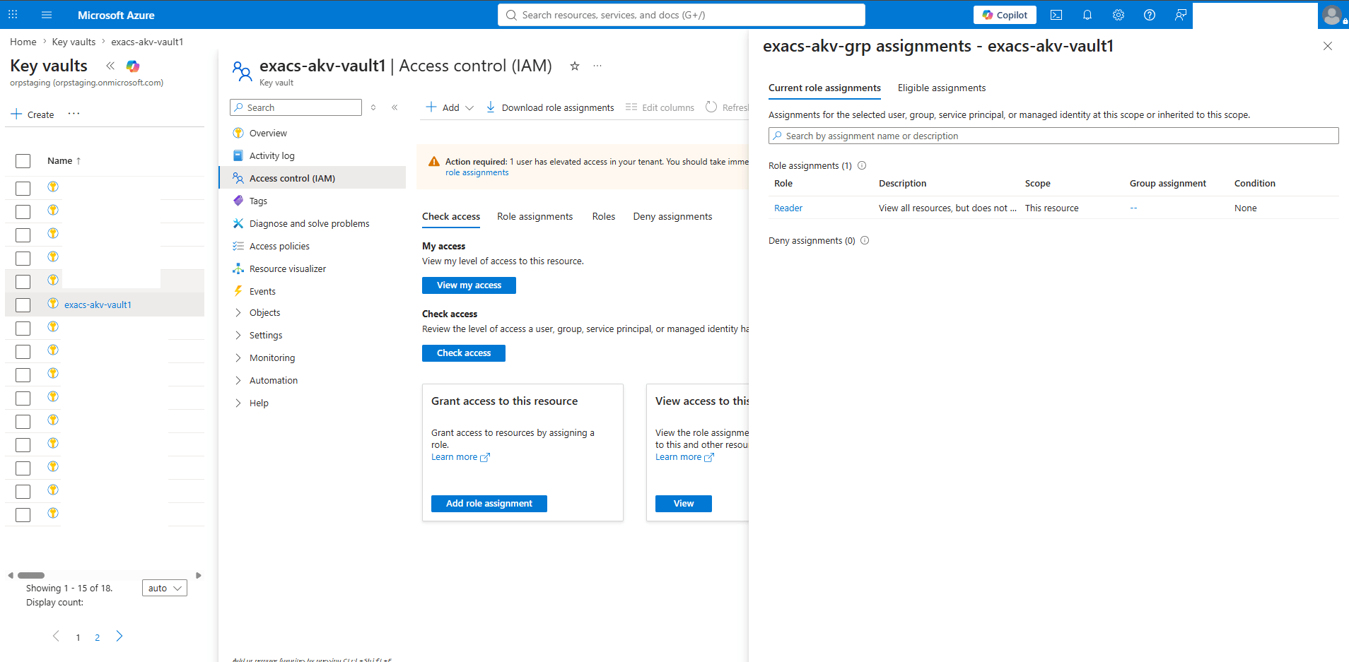Click the Refresh icon in the toolbar

click(711, 107)
